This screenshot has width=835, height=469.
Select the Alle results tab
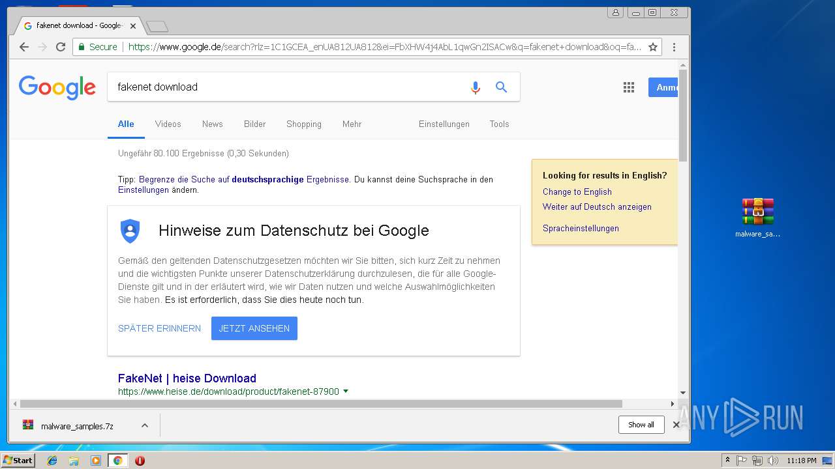(126, 124)
